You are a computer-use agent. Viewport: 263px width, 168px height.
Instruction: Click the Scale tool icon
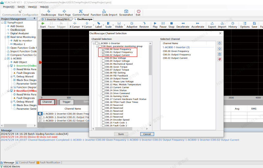click(108, 23)
